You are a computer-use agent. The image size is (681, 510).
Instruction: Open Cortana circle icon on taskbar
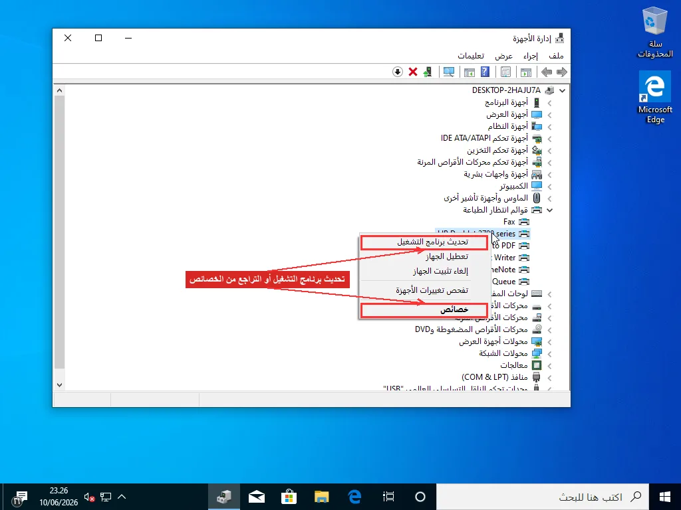[x=420, y=497]
